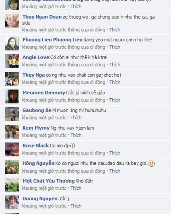
Task: Open Thuy Ngan Doan's profile name link
Action: [42, 17]
